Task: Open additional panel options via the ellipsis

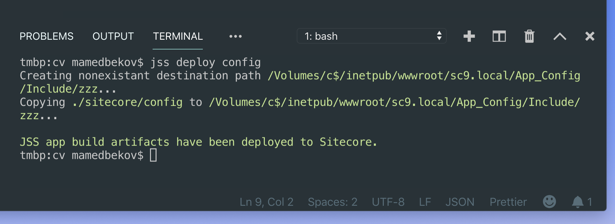Action: [235, 36]
